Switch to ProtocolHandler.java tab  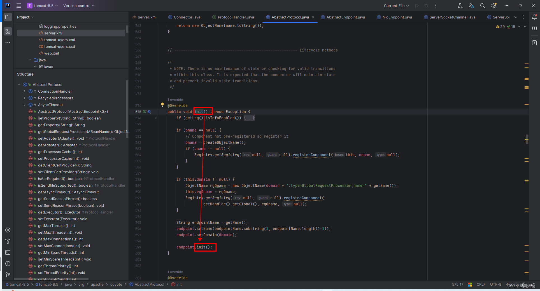tap(233, 17)
